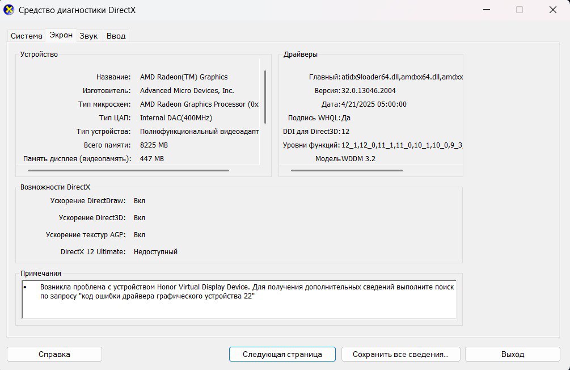Click the Ускорение текстур AGP label
Screen dimensions: 570x370
[86, 235]
